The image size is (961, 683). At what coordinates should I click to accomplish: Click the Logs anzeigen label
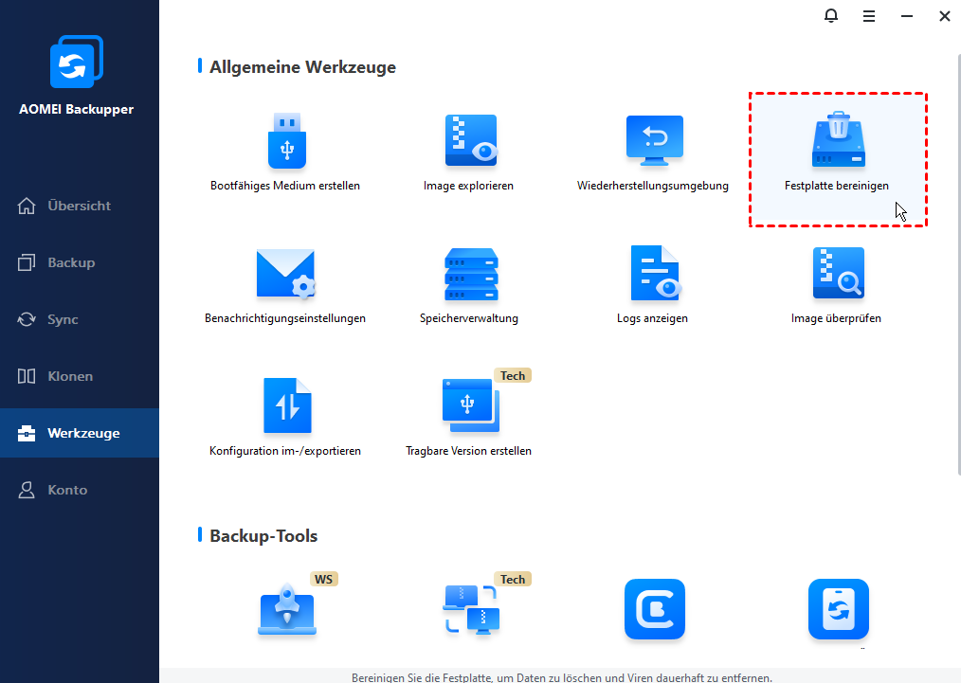pos(652,318)
